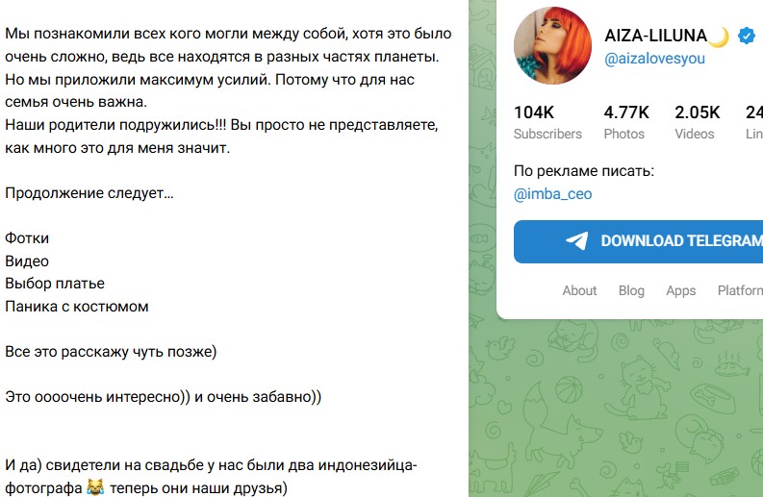The image size is (763, 497).
Task: Click the "По рекламе писать:" label
Action: tap(584, 171)
